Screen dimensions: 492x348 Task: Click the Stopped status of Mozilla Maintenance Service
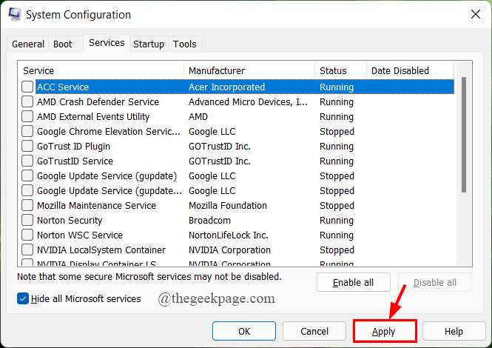point(337,205)
